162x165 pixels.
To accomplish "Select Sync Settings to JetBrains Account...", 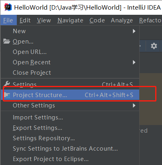I will coord(70,149).
